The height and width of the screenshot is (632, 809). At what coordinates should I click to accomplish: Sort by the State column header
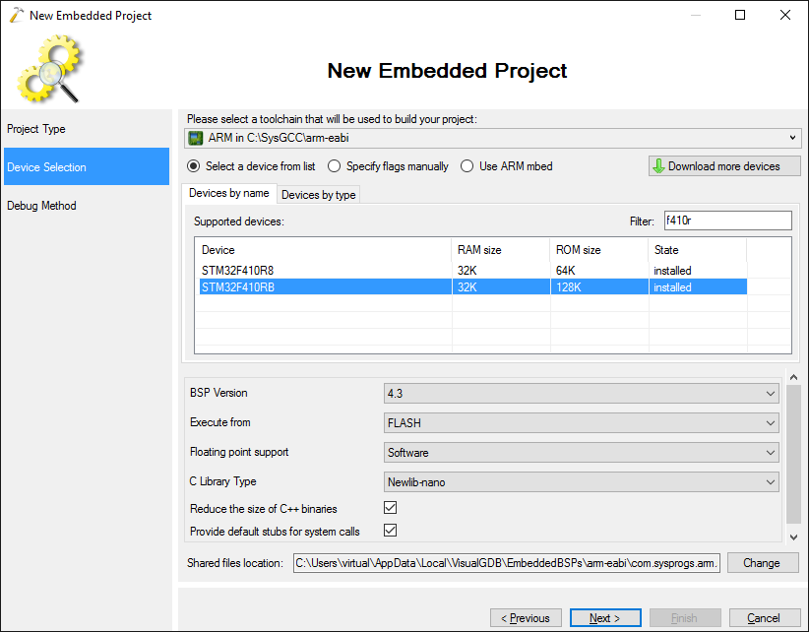[697, 250]
